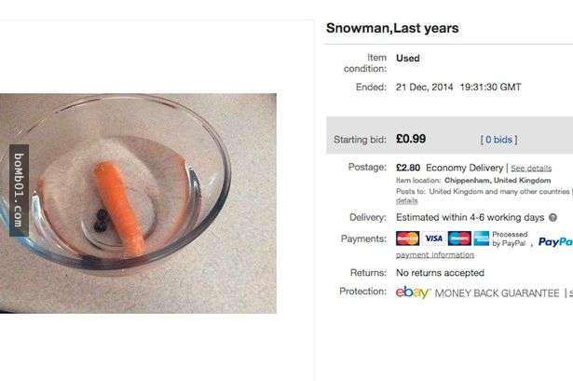Click the Posts to details link
This screenshot has width=573, height=381.
click(x=406, y=200)
